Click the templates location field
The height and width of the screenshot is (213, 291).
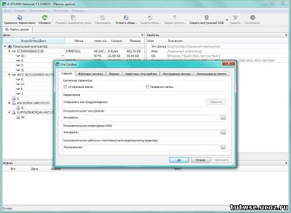pyautogui.click(x=152, y=147)
